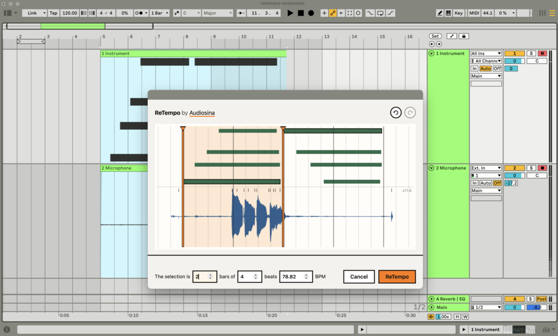Open root note C dropdown

pyautogui.click(x=191, y=13)
